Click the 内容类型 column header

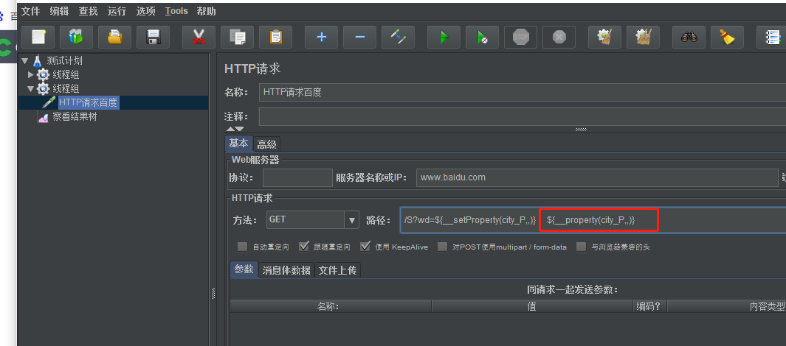[x=727, y=306]
